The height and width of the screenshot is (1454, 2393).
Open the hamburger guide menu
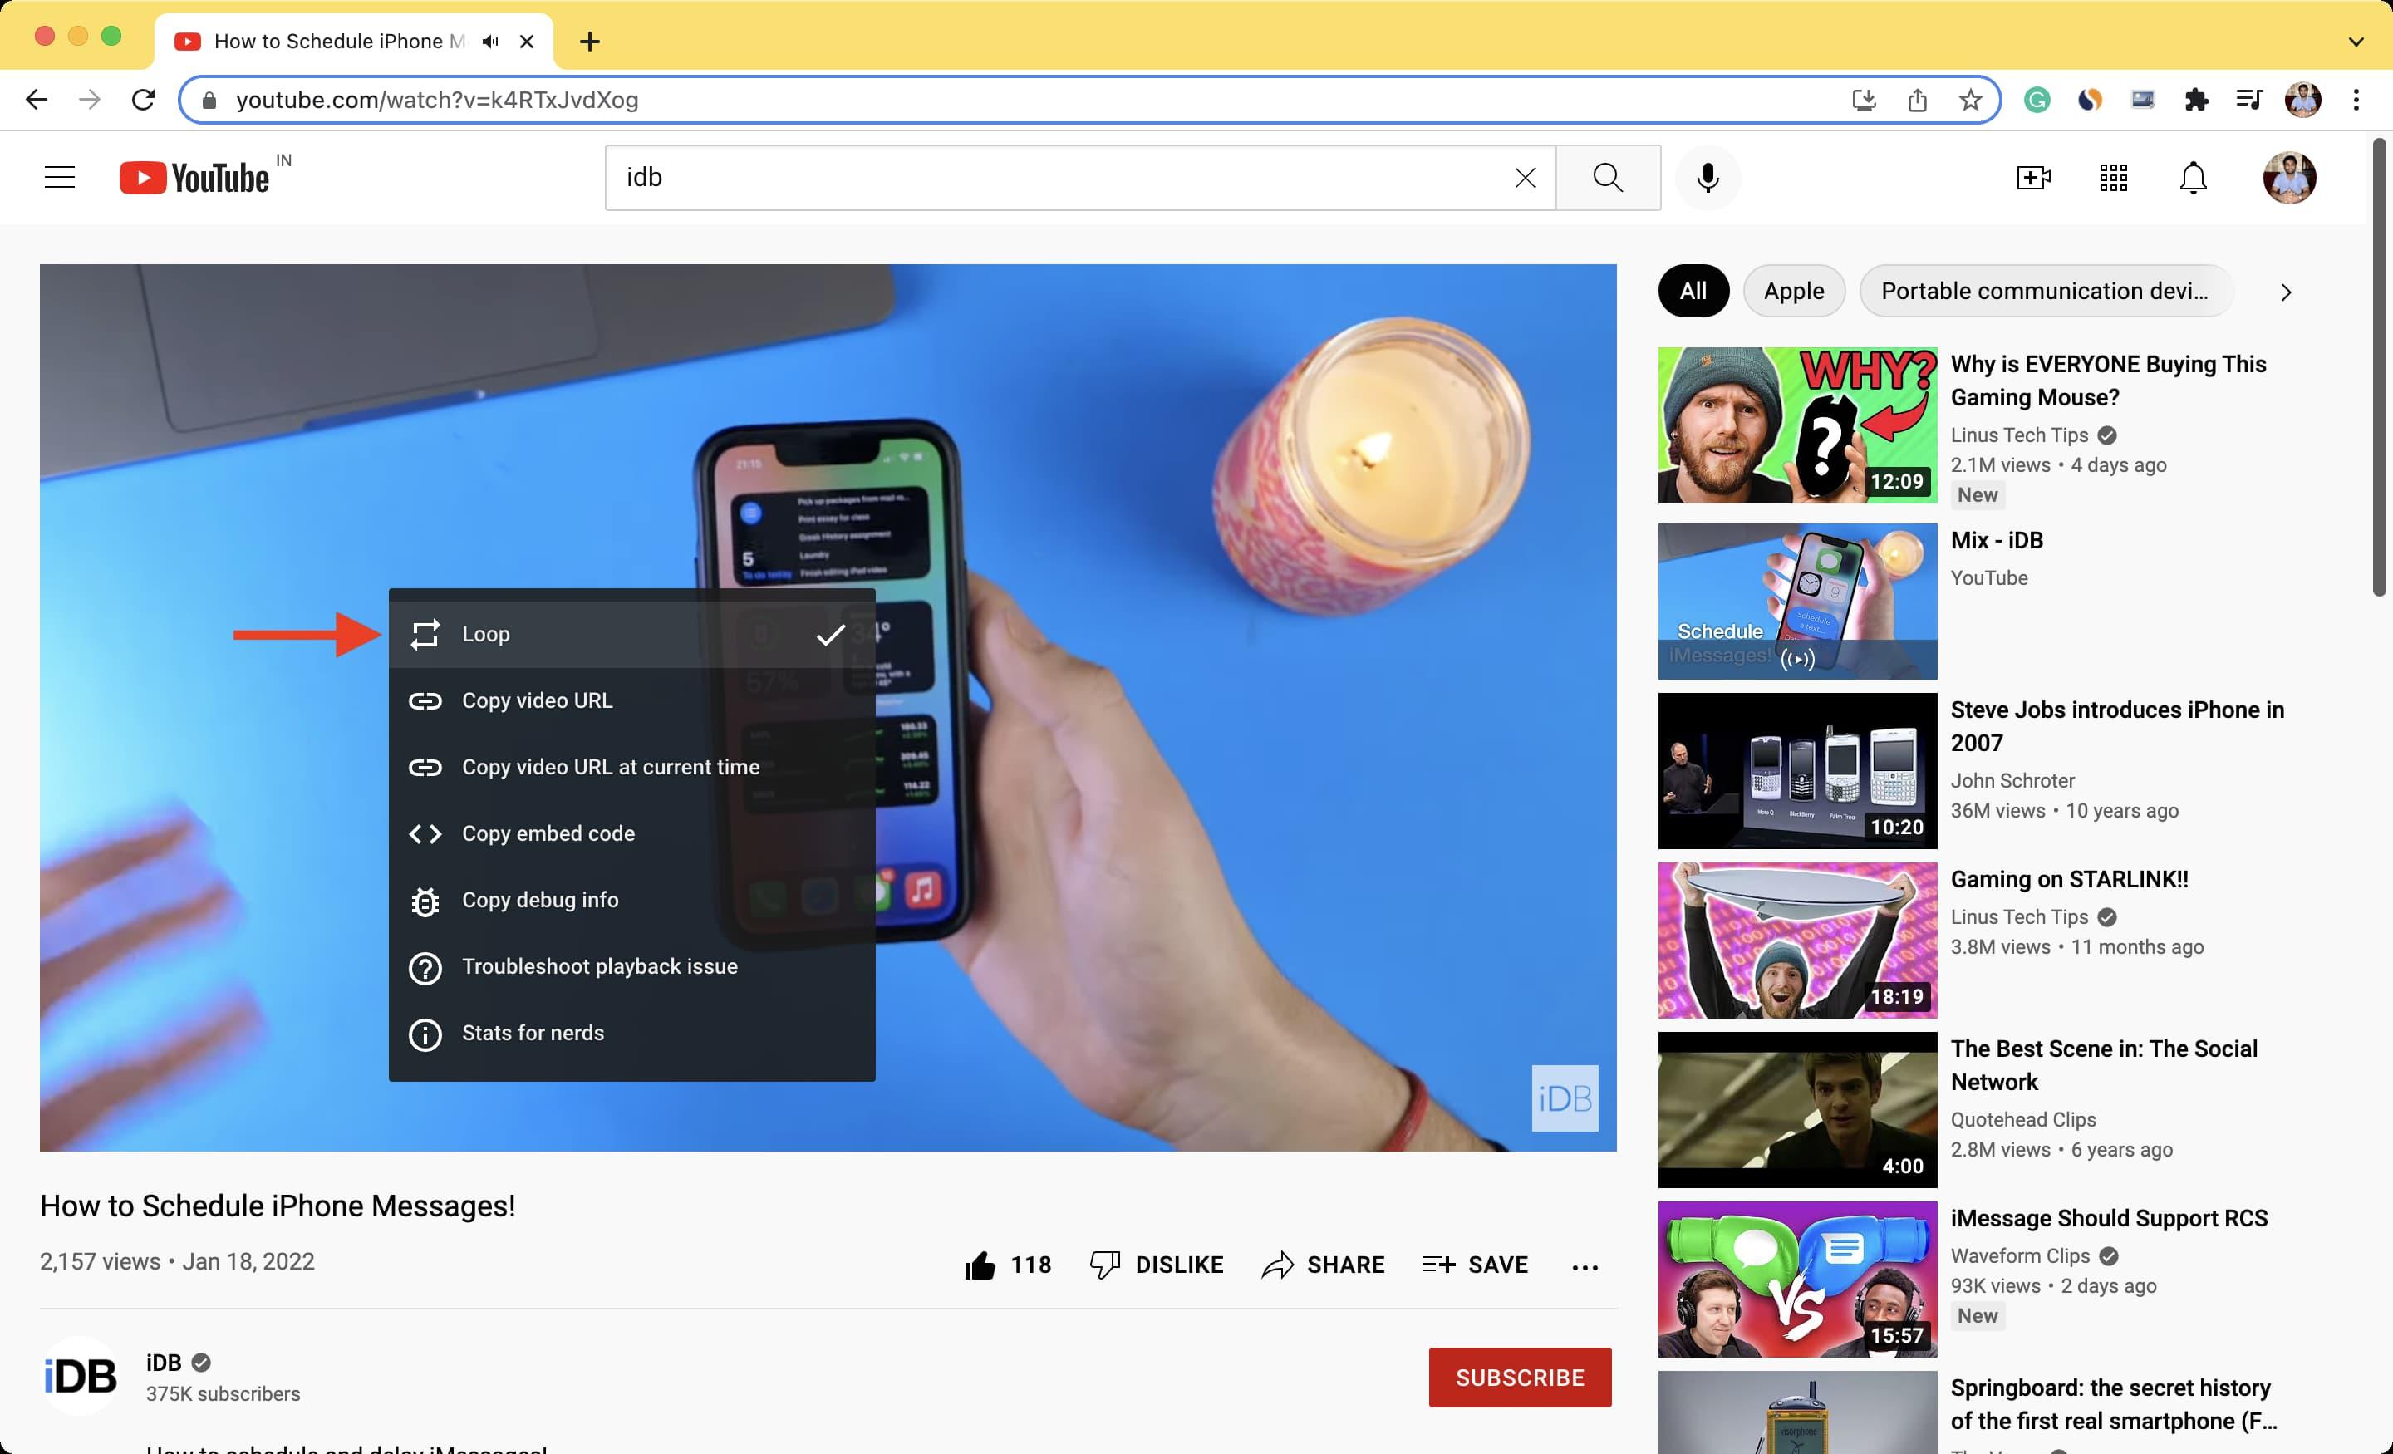pos(60,178)
